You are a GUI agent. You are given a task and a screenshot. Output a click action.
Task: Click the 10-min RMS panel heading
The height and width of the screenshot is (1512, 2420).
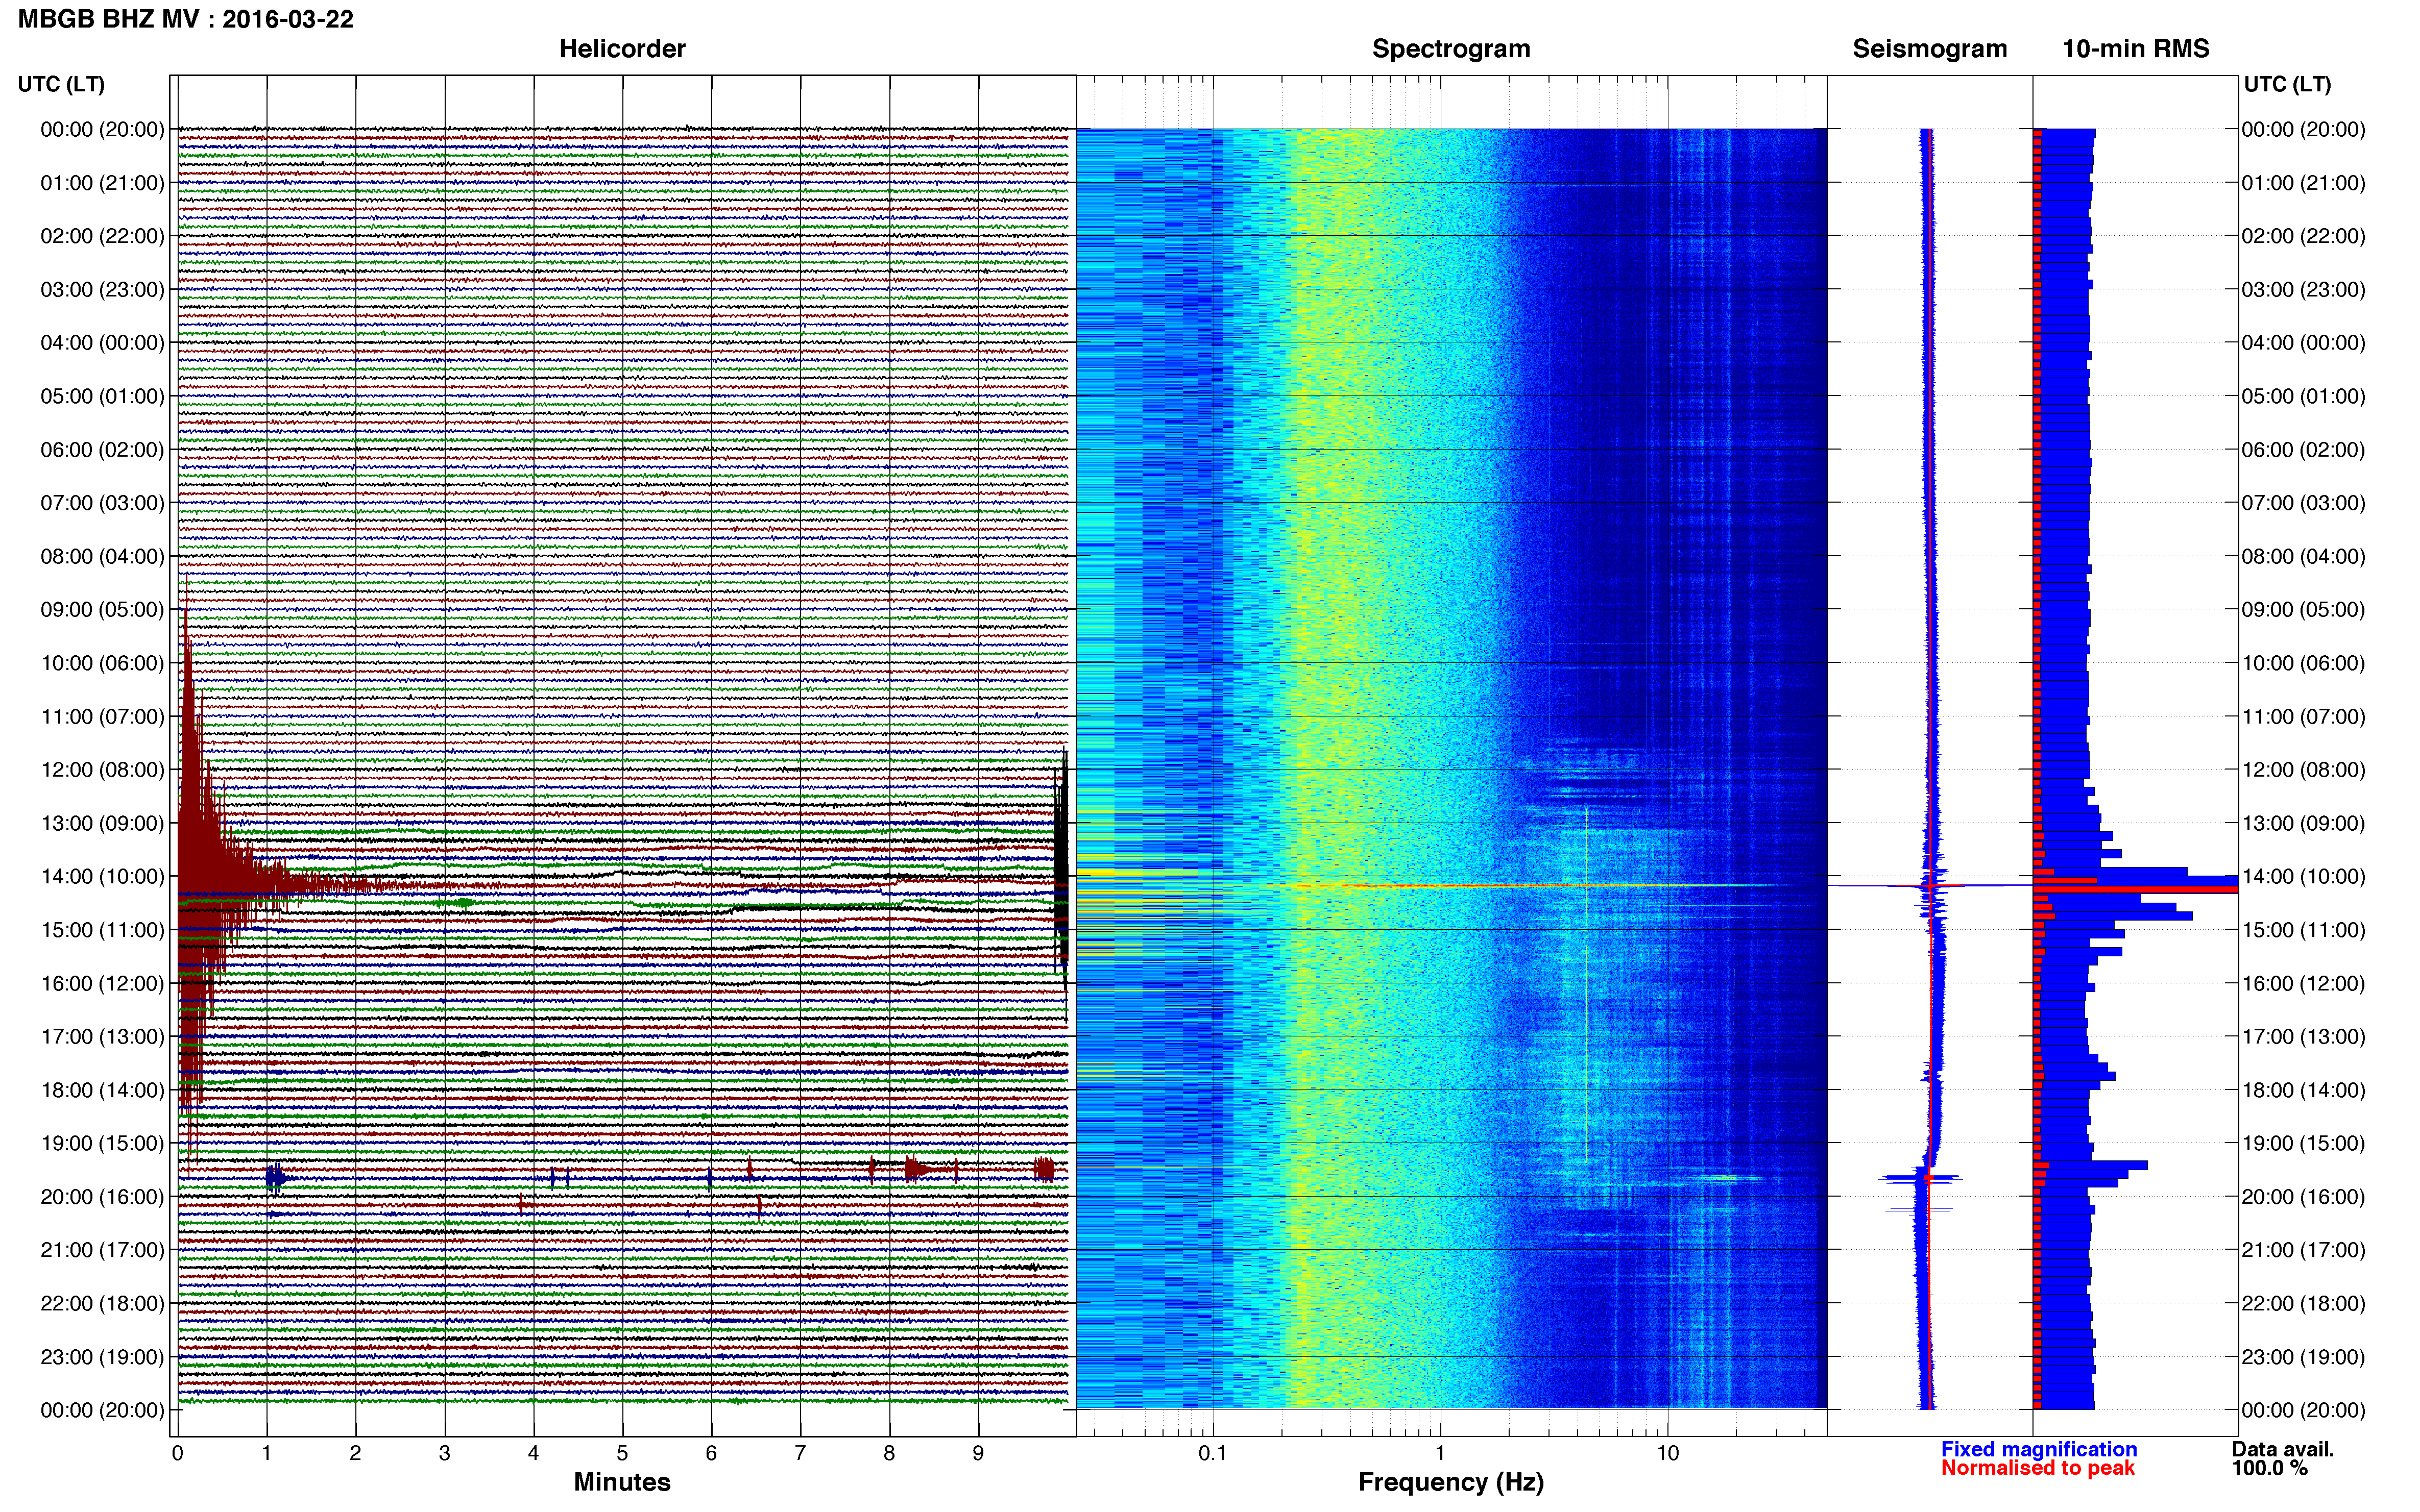point(2136,49)
